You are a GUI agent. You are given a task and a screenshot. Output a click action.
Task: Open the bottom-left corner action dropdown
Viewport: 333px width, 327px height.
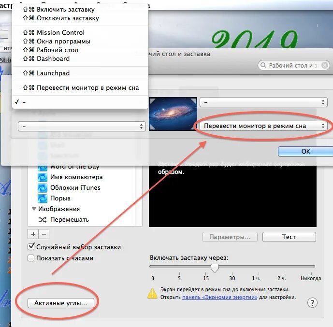tap(82, 127)
